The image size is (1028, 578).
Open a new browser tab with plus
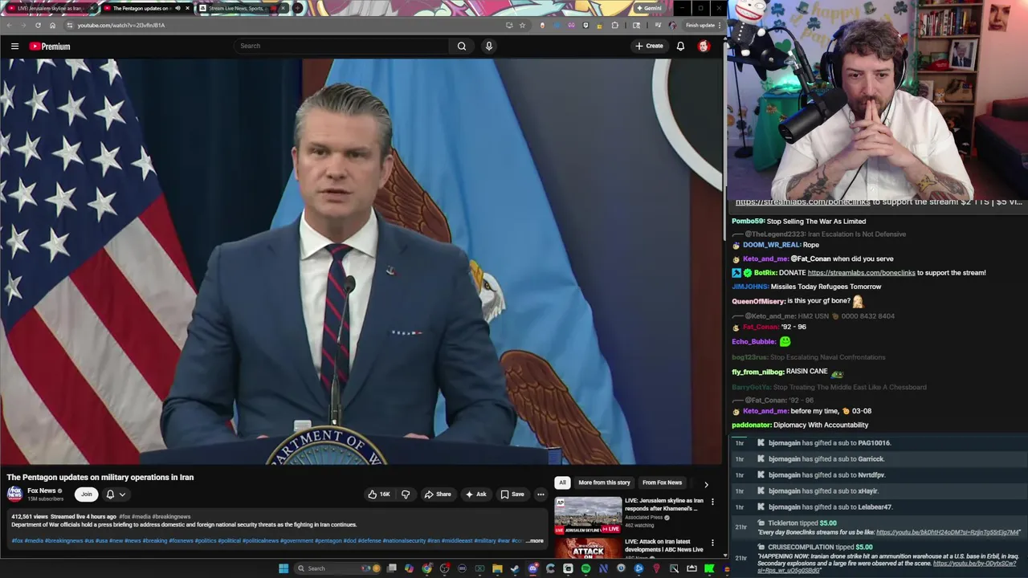pyautogui.click(x=298, y=8)
